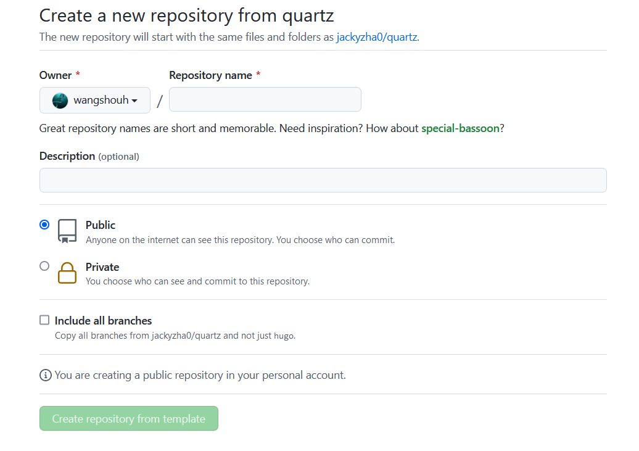Select the Public radio button
This screenshot has height=451, width=639.
click(44, 225)
